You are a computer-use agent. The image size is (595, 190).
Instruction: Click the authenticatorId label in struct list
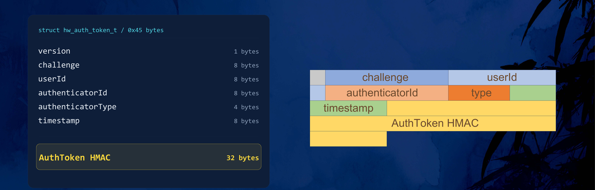click(73, 93)
